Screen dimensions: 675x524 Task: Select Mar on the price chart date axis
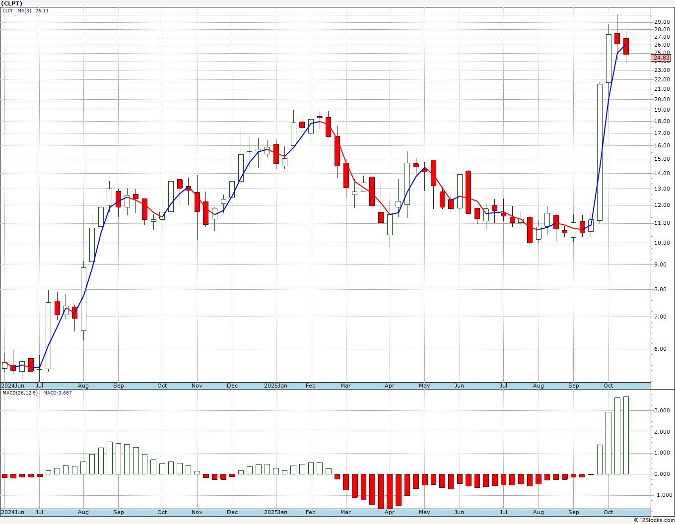click(x=345, y=386)
